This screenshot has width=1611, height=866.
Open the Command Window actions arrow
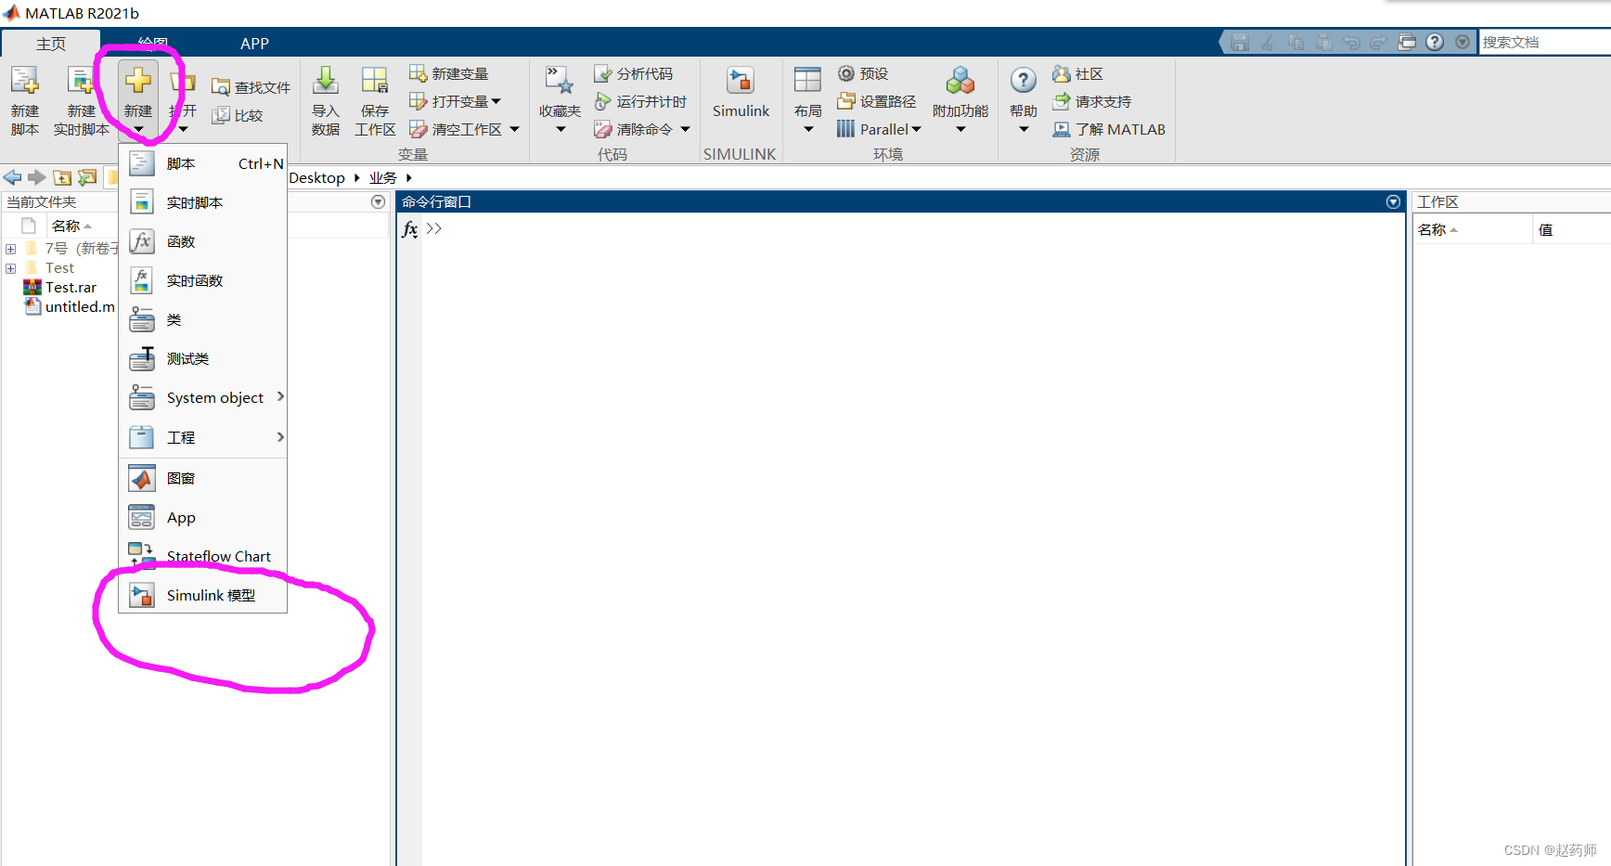point(1393,201)
